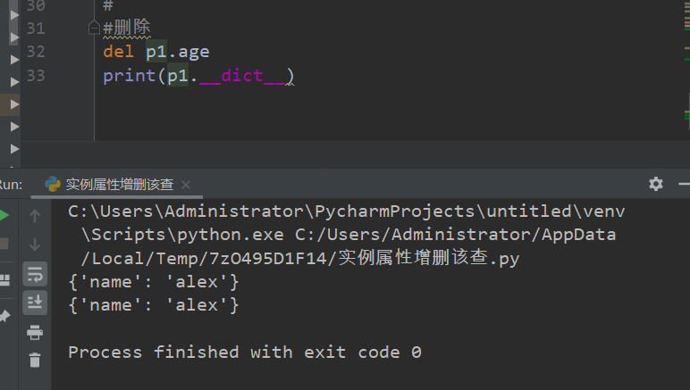Expand the highlighted tree row arrow

click(14, 104)
